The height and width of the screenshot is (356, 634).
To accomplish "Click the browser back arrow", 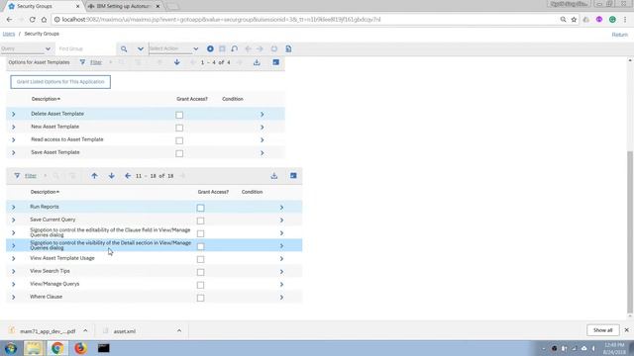I will point(9,20).
